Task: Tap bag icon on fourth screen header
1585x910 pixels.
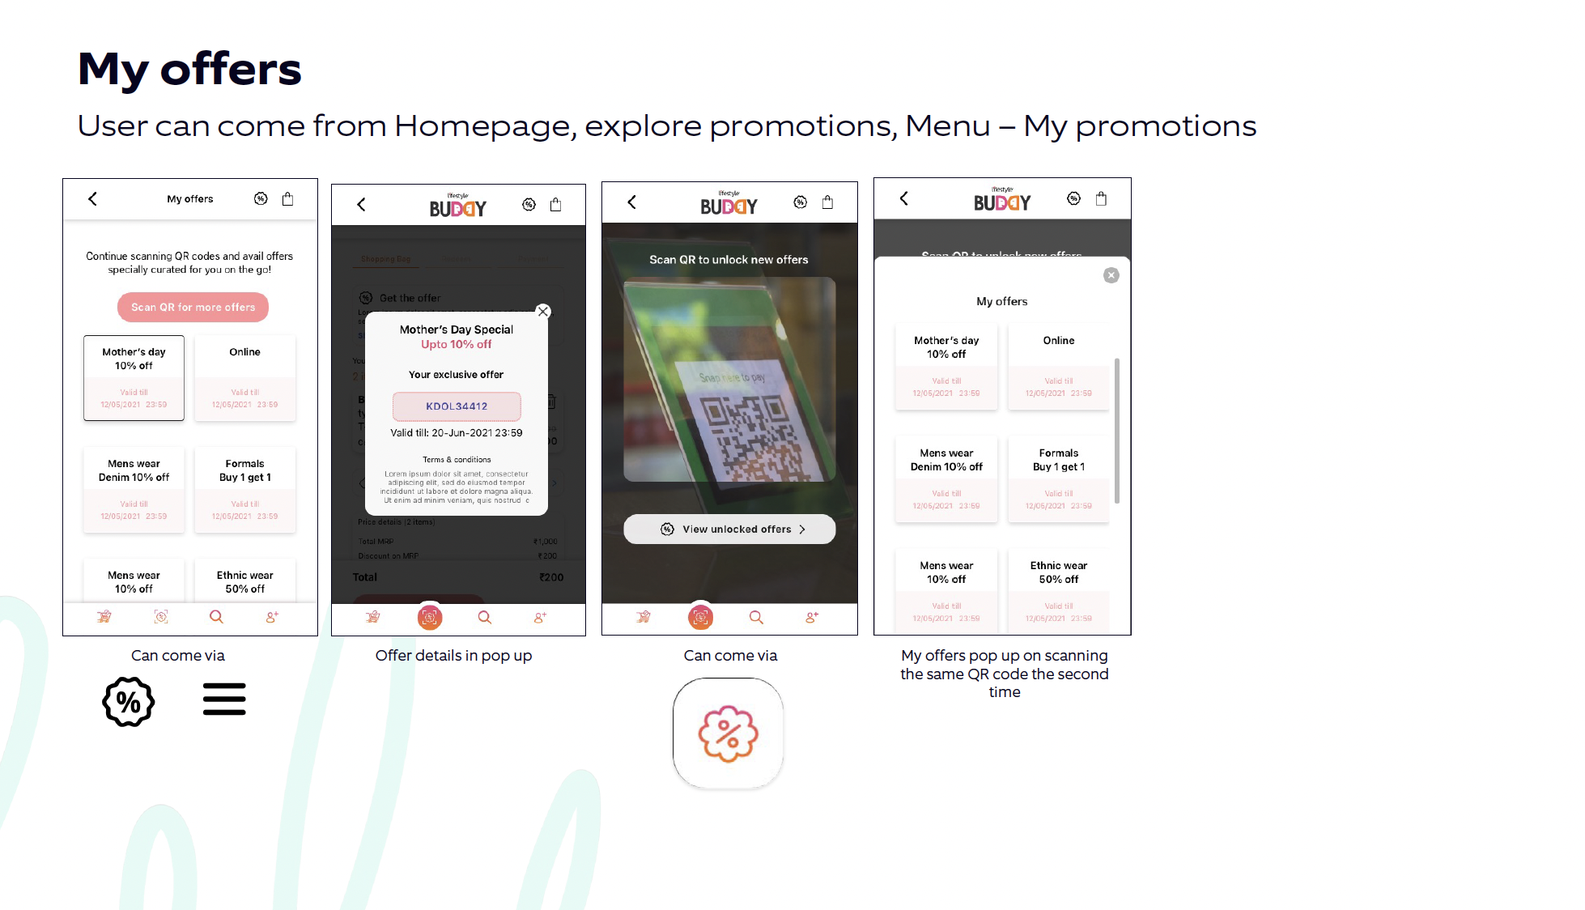Action: click(x=1101, y=198)
